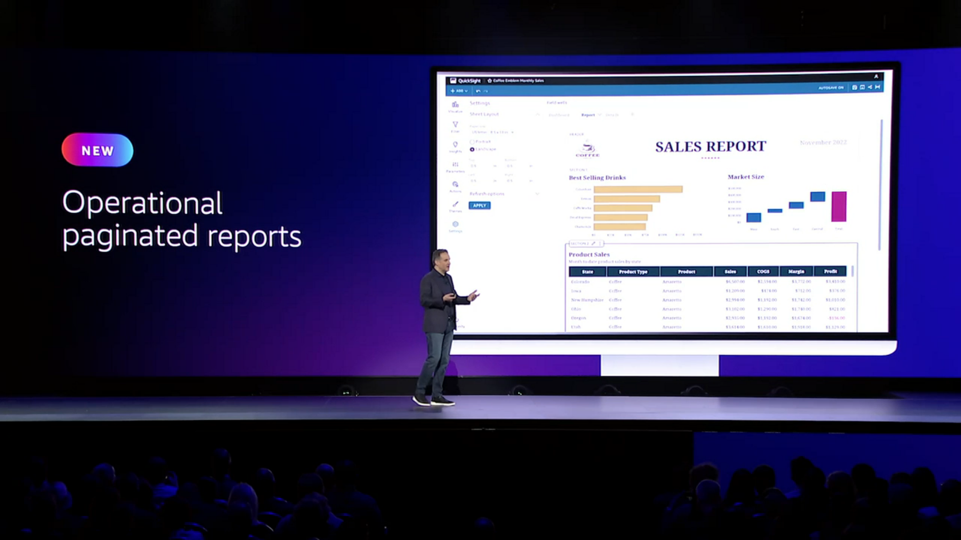
Task: Add a new sheet with the plus tab
Action: 632,115
